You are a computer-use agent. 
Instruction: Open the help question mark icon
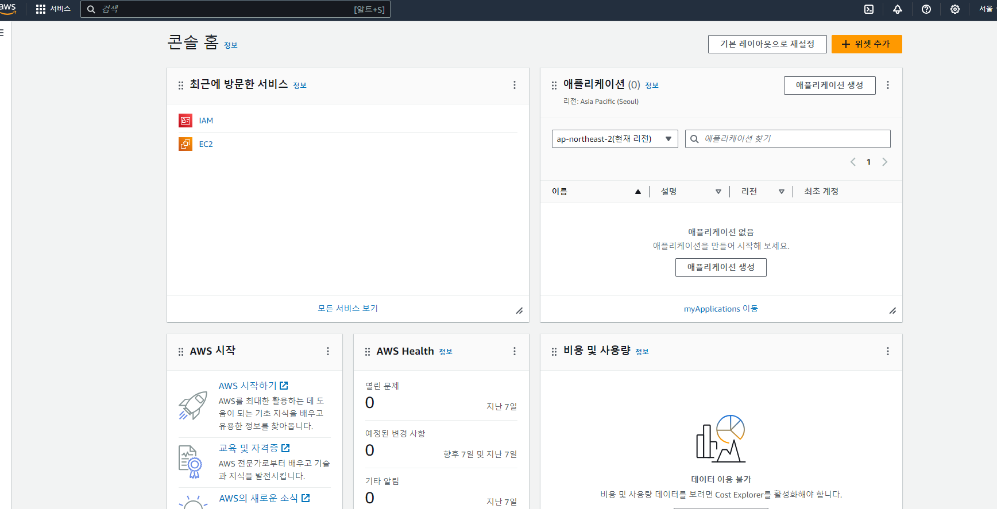926,9
